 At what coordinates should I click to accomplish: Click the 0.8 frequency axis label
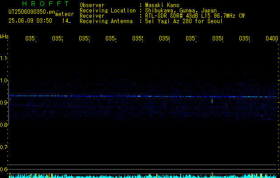4,125
